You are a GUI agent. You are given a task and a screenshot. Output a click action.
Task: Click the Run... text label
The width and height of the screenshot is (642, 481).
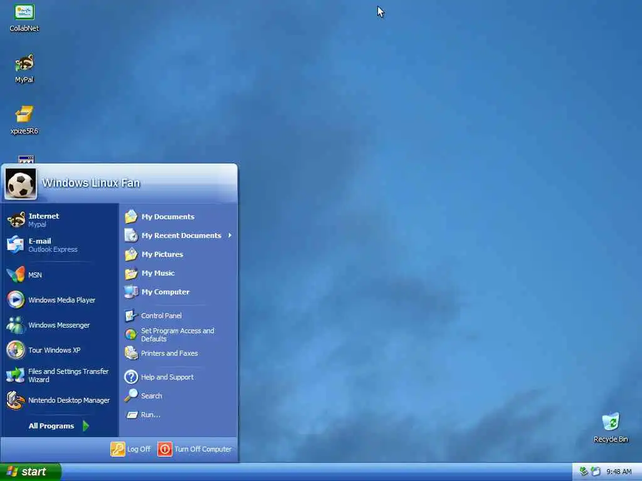tap(150, 415)
